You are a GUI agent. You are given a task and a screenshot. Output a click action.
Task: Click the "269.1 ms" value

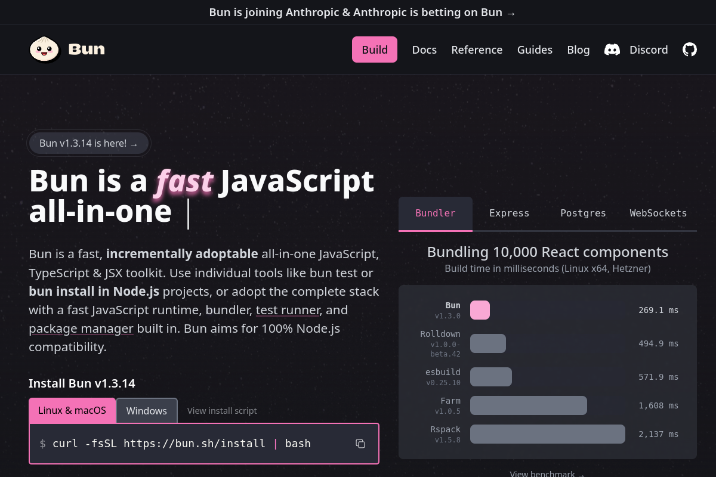tap(658, 310)
